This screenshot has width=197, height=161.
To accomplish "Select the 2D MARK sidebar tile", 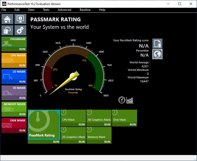I will coord(14,74).
